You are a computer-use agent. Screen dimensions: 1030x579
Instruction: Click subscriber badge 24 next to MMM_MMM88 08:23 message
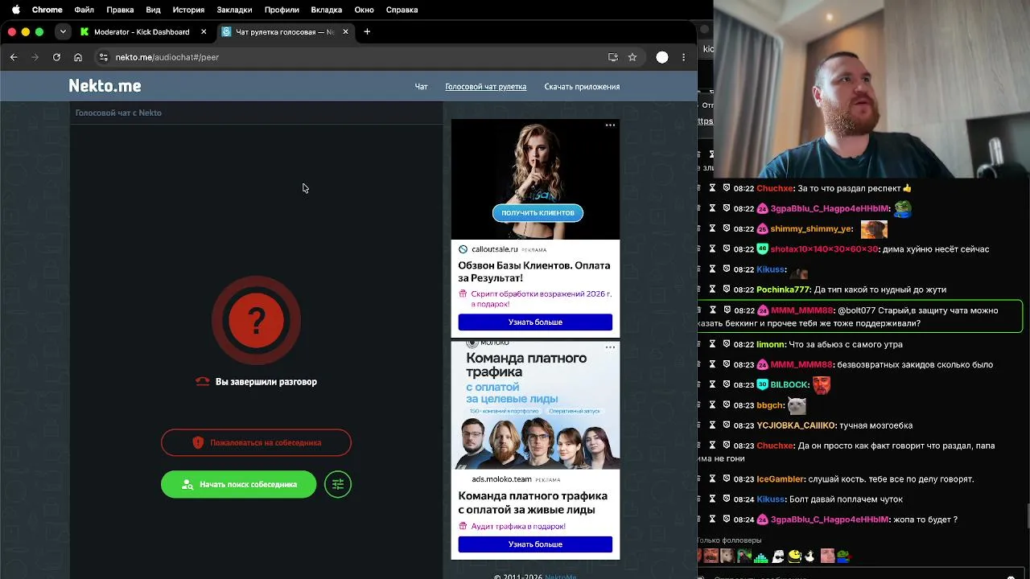pyautogui.click(x=763, y=364)
